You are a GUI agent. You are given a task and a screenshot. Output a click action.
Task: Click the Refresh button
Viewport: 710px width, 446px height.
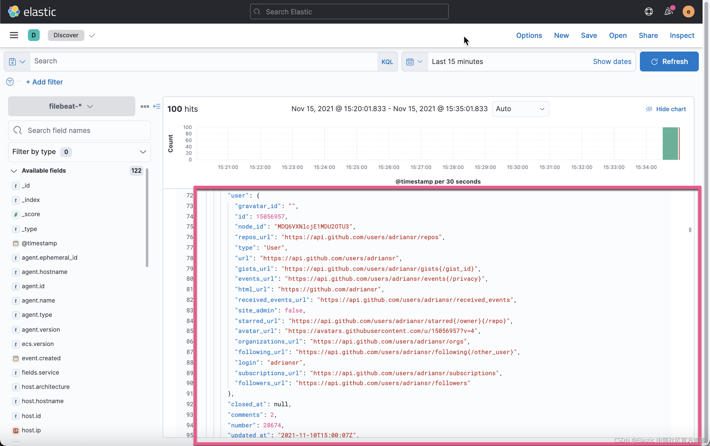point(669,61)
